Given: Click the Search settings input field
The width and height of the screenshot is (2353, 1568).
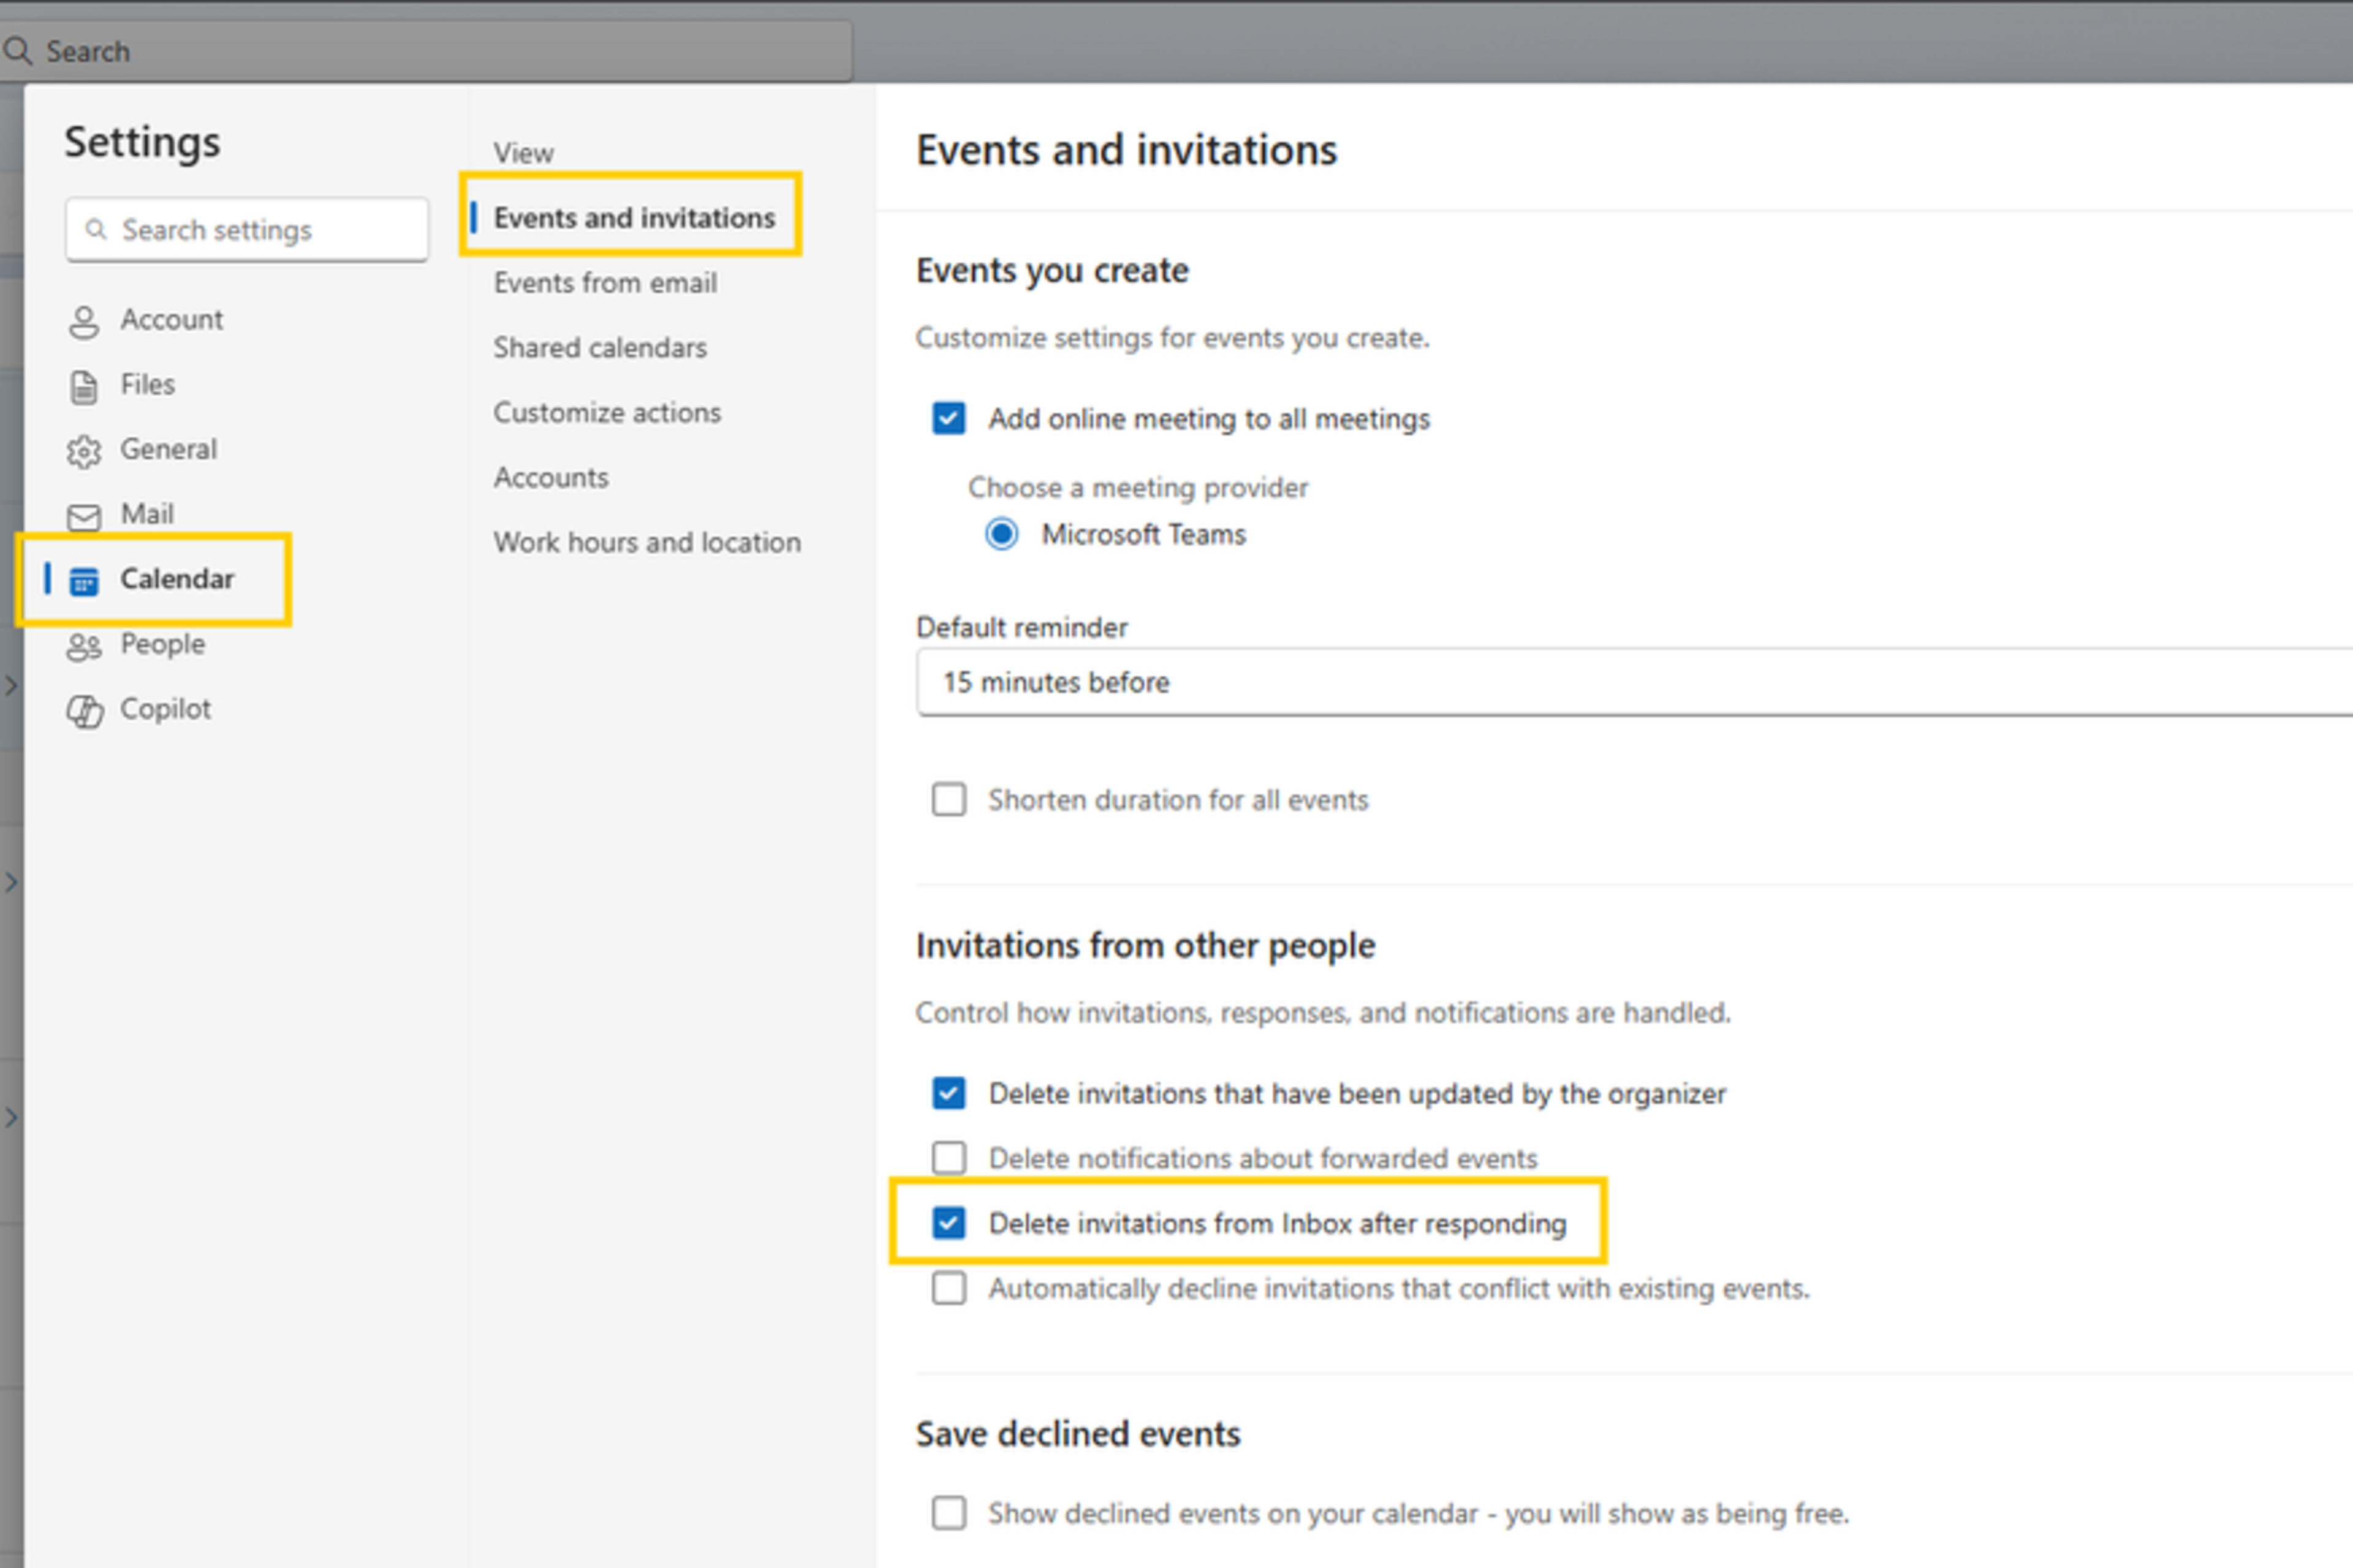Looking at the screenshot, I should click(247, 230).
